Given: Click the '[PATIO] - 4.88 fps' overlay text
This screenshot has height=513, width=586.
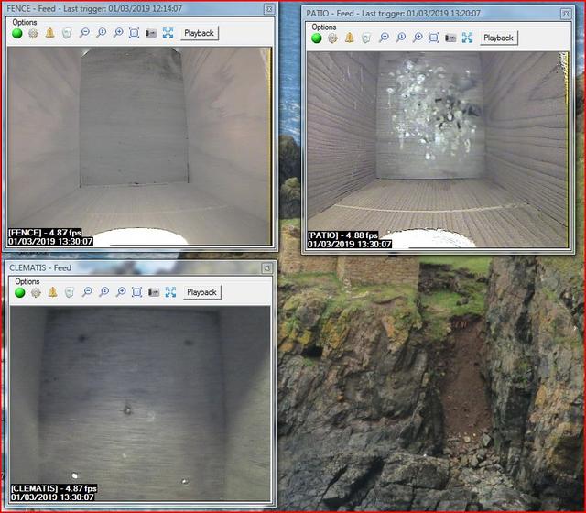Looking at the screenshot, I should [342, 235].
